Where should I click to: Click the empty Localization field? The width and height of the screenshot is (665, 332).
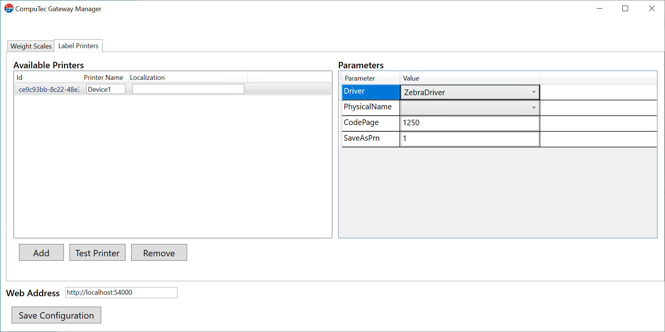point(188,89)
